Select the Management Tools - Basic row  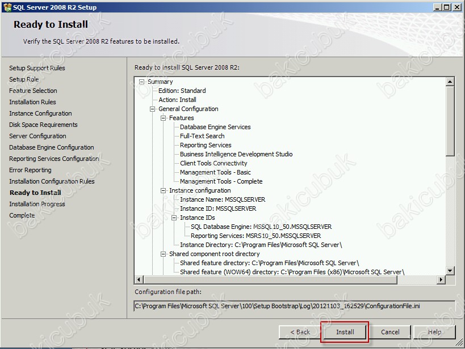215,172
